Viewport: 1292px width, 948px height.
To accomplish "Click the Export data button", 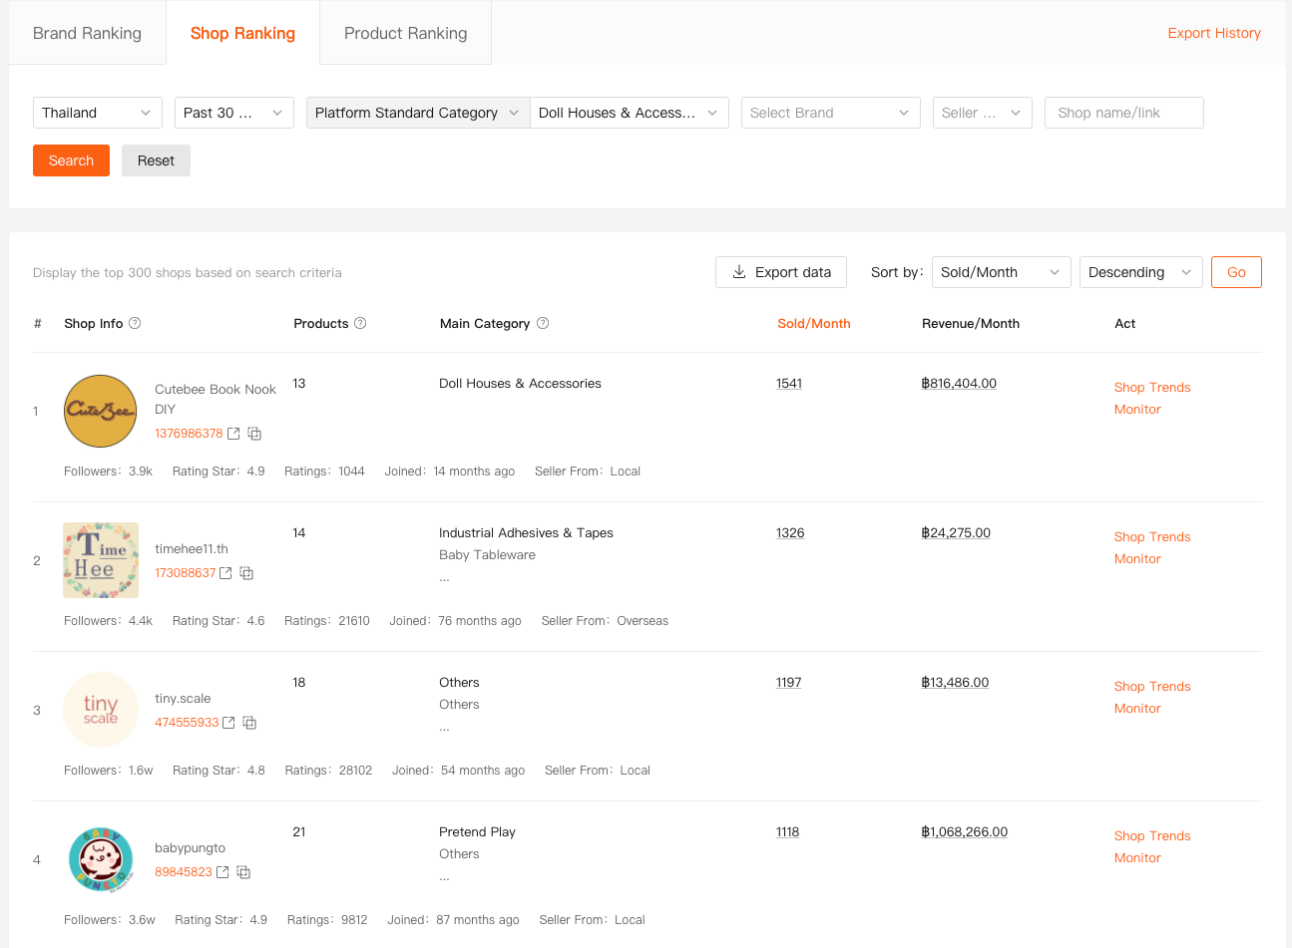I will tap(780, 272).
